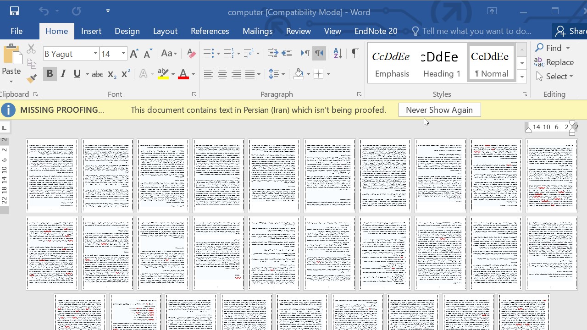
Task: Activate the Format Painter brush
Action: pyautogui.click(x=31, y=79)
